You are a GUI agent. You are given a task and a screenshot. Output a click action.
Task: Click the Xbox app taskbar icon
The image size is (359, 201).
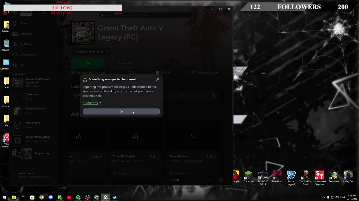(106, 197)
